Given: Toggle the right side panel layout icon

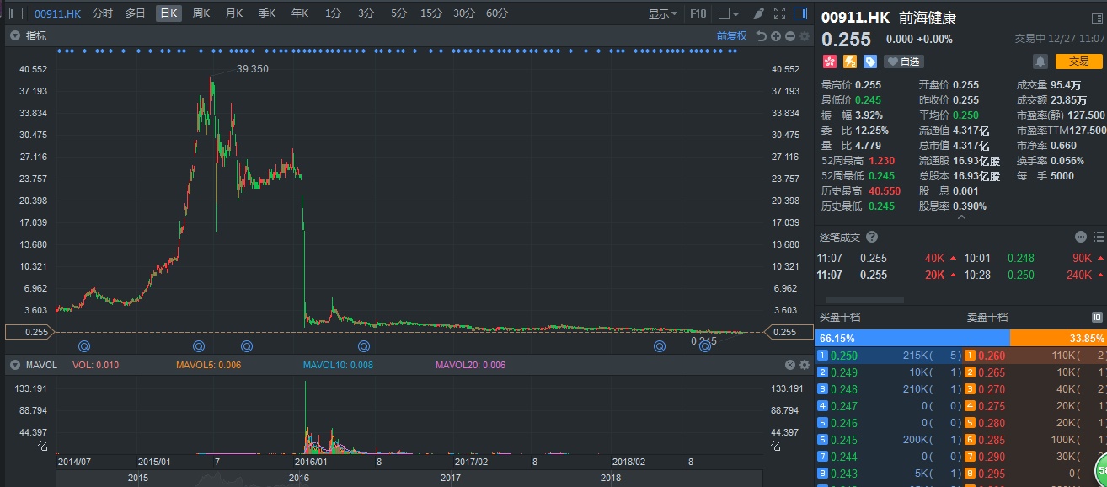Looking at the screenshot, I should pos(799,13).
